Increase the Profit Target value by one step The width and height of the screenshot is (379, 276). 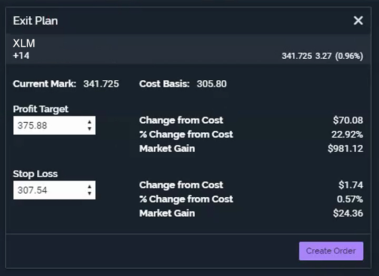pyautogui.click(x=89, y=122)
